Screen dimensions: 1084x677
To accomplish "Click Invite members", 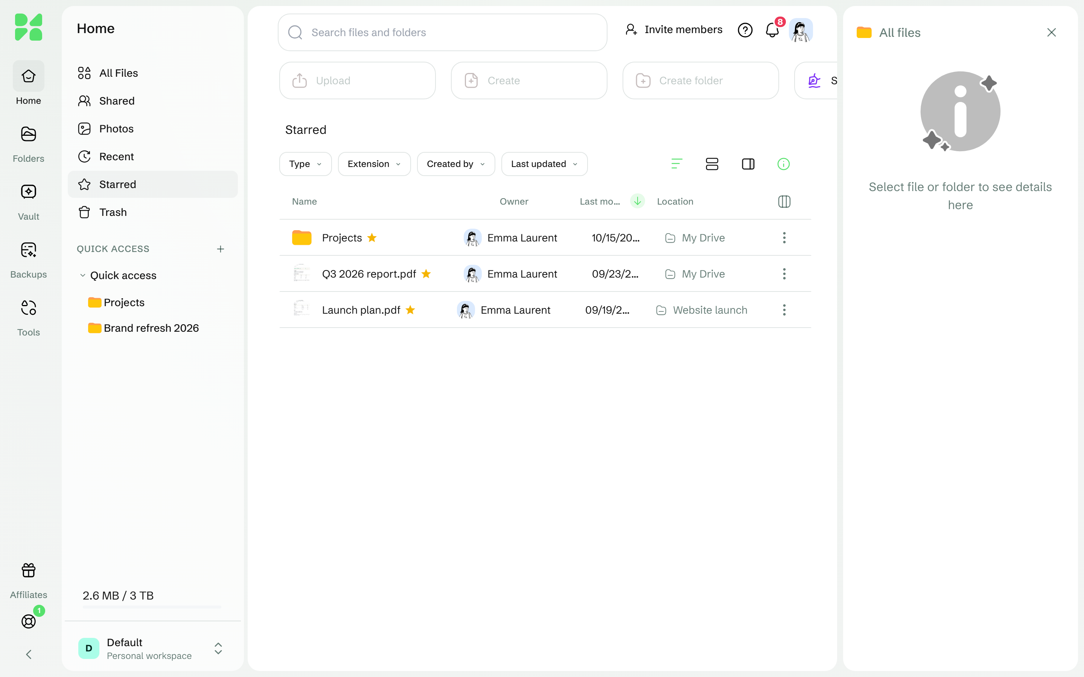I will [x=674, y=30].
